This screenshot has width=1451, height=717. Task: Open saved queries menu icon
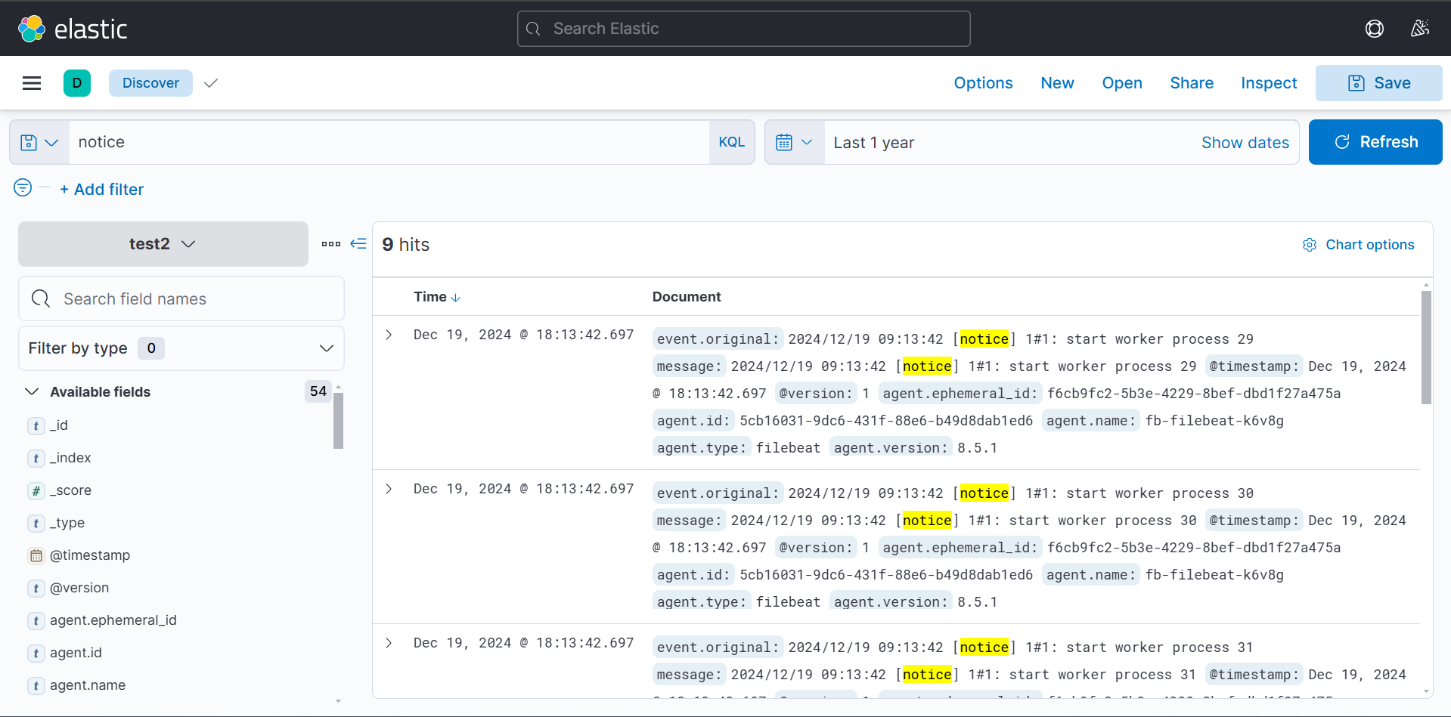[39, 142]
